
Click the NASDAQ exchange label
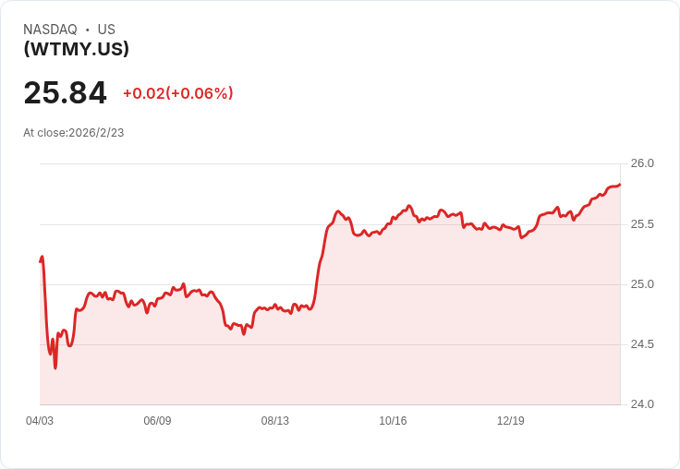click(50, 30)
